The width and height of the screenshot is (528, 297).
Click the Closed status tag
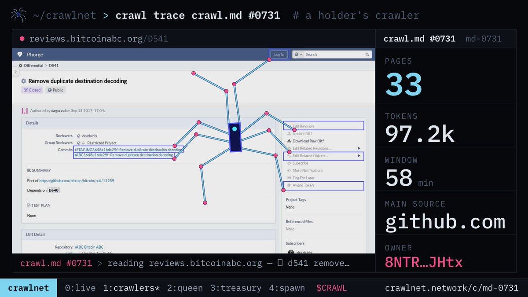point(32,90)
